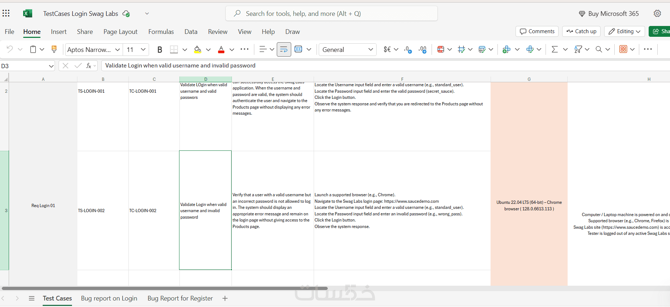Click the Undo arrow
Image resolution: width=670 pixels, height=307 pixels.
coord(10,49)
